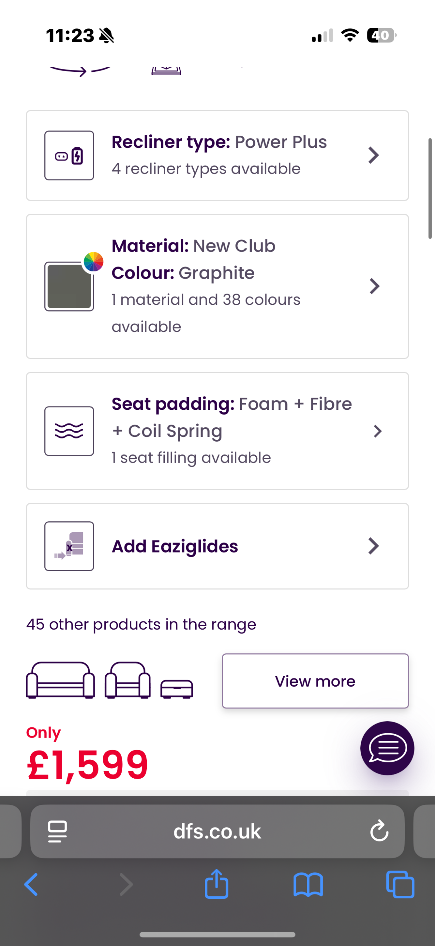Expand Recliner type chevron
This screenshot has width=435, height=946.
(x=374, y=155)
